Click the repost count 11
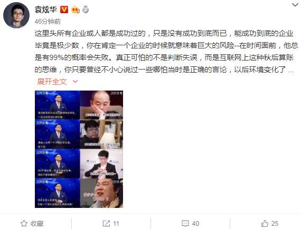301x229 pixels. pos(116,223)
